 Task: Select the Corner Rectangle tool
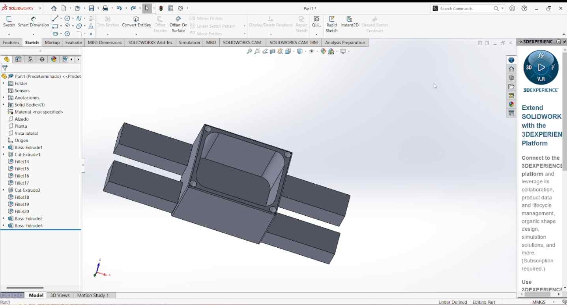pos(55,26)
